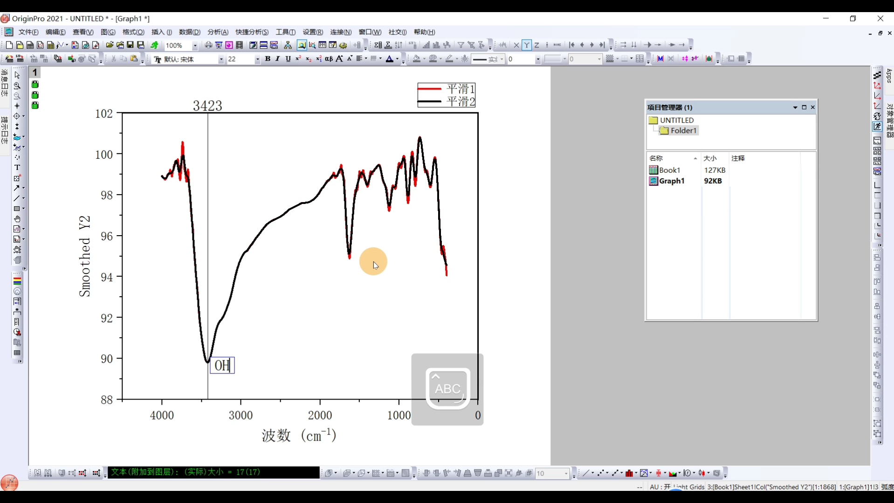Toggle the Set as Y column button
The image size is (894, 503).
click(x=527, y=45)
